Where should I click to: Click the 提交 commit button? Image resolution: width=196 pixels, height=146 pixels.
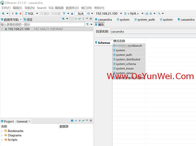pos(45,13)
